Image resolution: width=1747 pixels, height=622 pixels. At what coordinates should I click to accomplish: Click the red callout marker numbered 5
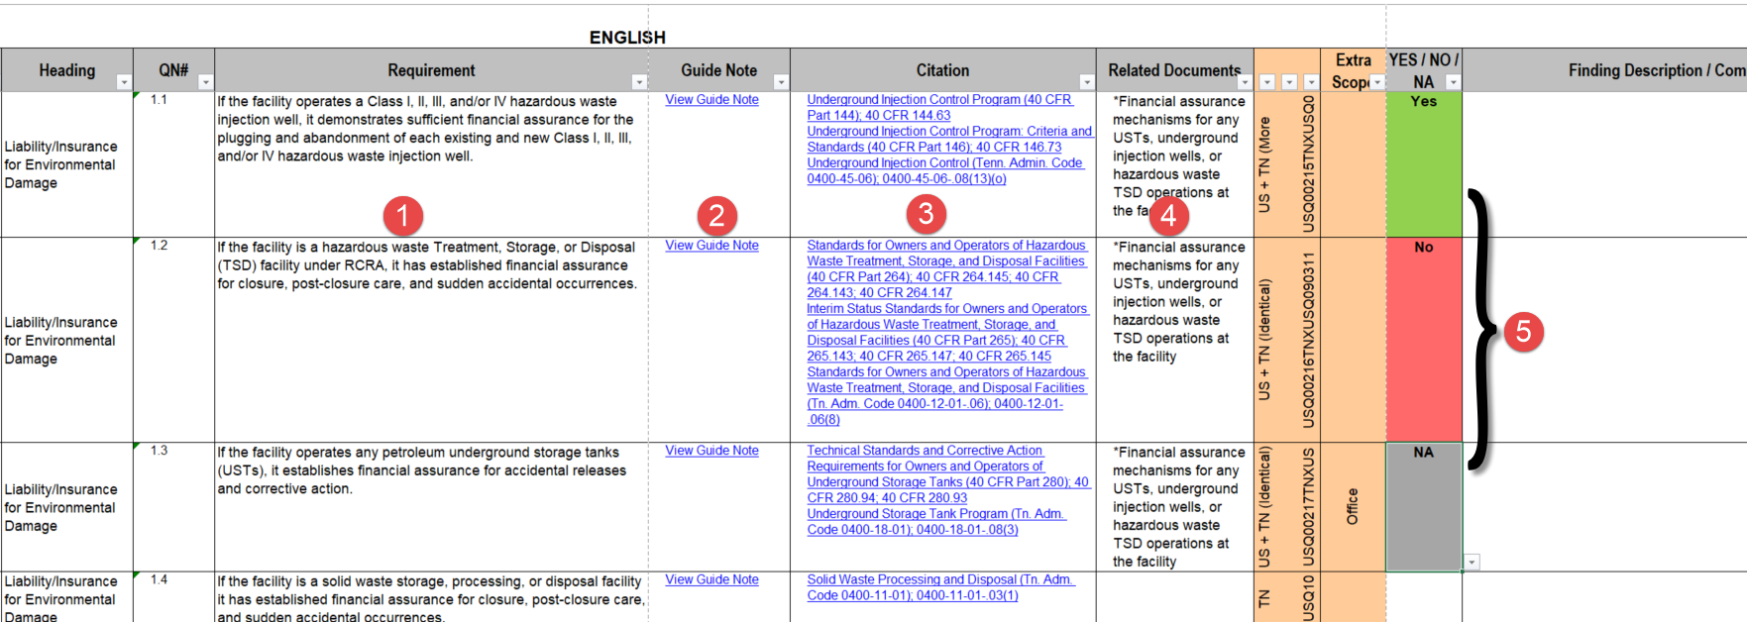(1523, 331)
